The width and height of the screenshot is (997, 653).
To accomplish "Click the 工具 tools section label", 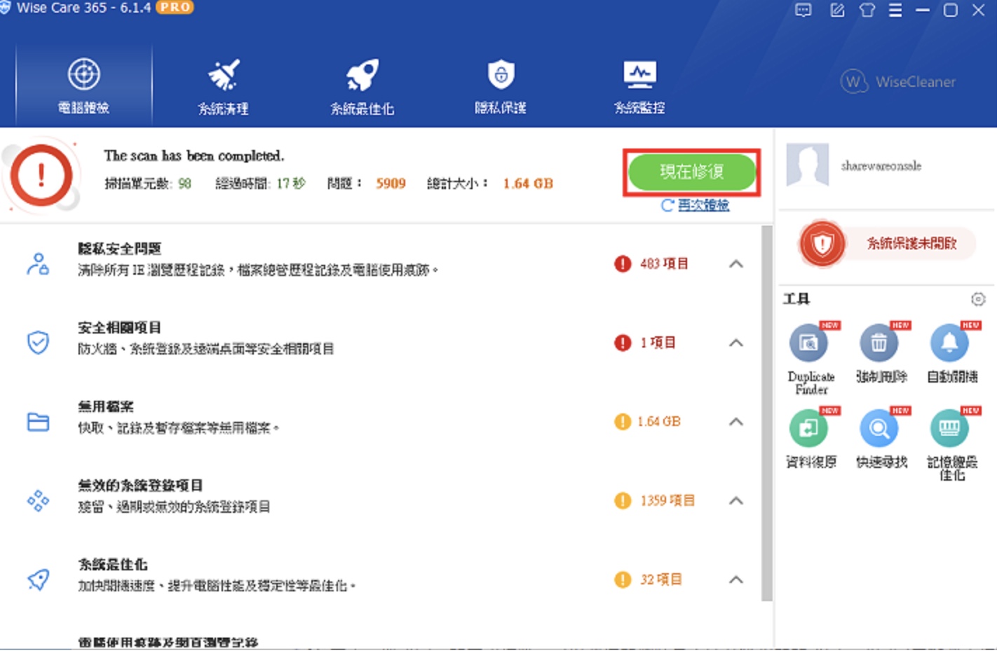I will click(796, 299).
